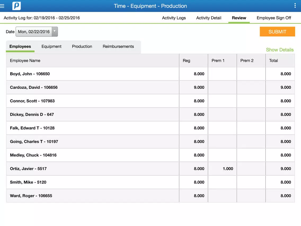301x226 pixels.
Task: Open the hamburger menu
Action: click(2, 6)
